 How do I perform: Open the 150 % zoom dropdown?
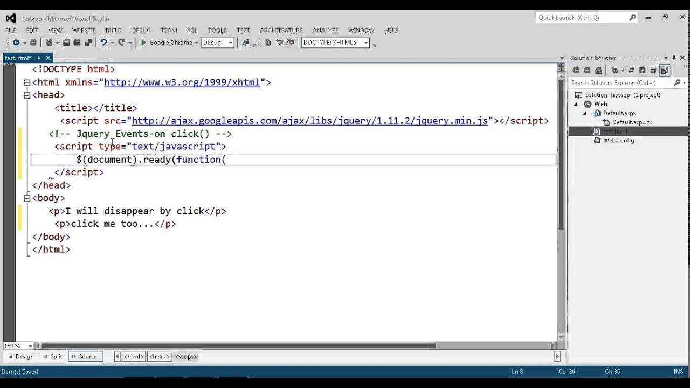[30, 346]
